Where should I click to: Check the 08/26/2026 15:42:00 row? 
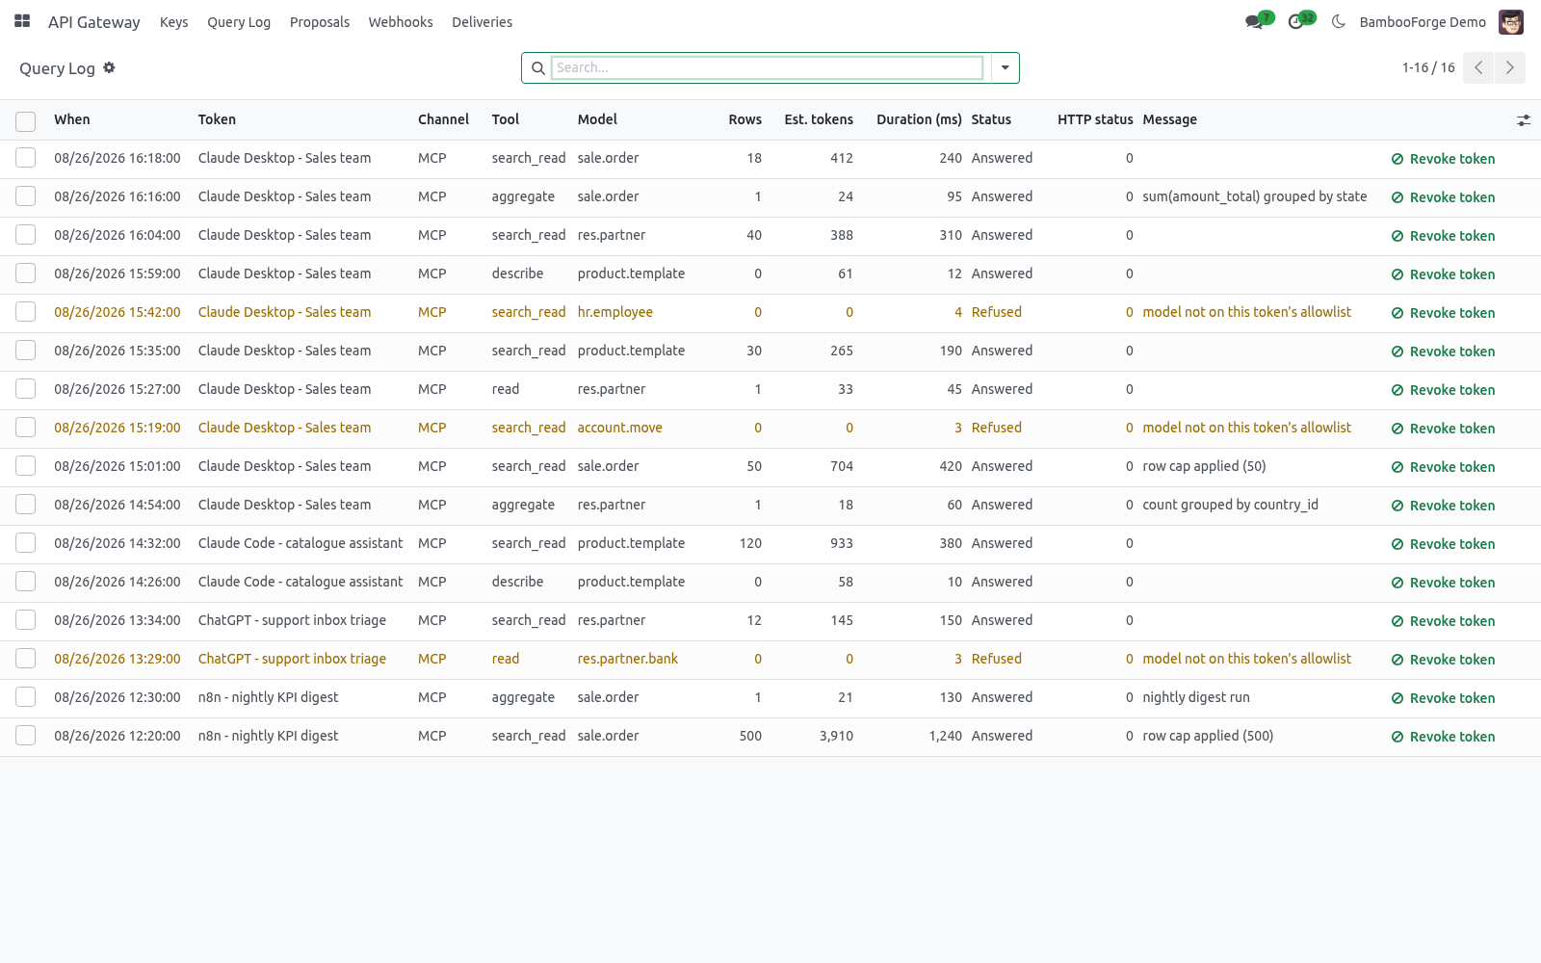click(26, 312)
